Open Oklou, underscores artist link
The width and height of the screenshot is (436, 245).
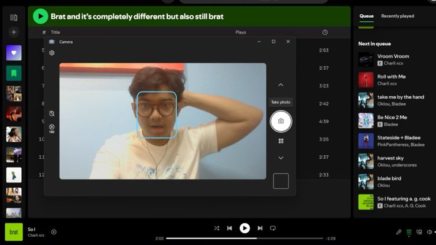(x=397, y=165)
